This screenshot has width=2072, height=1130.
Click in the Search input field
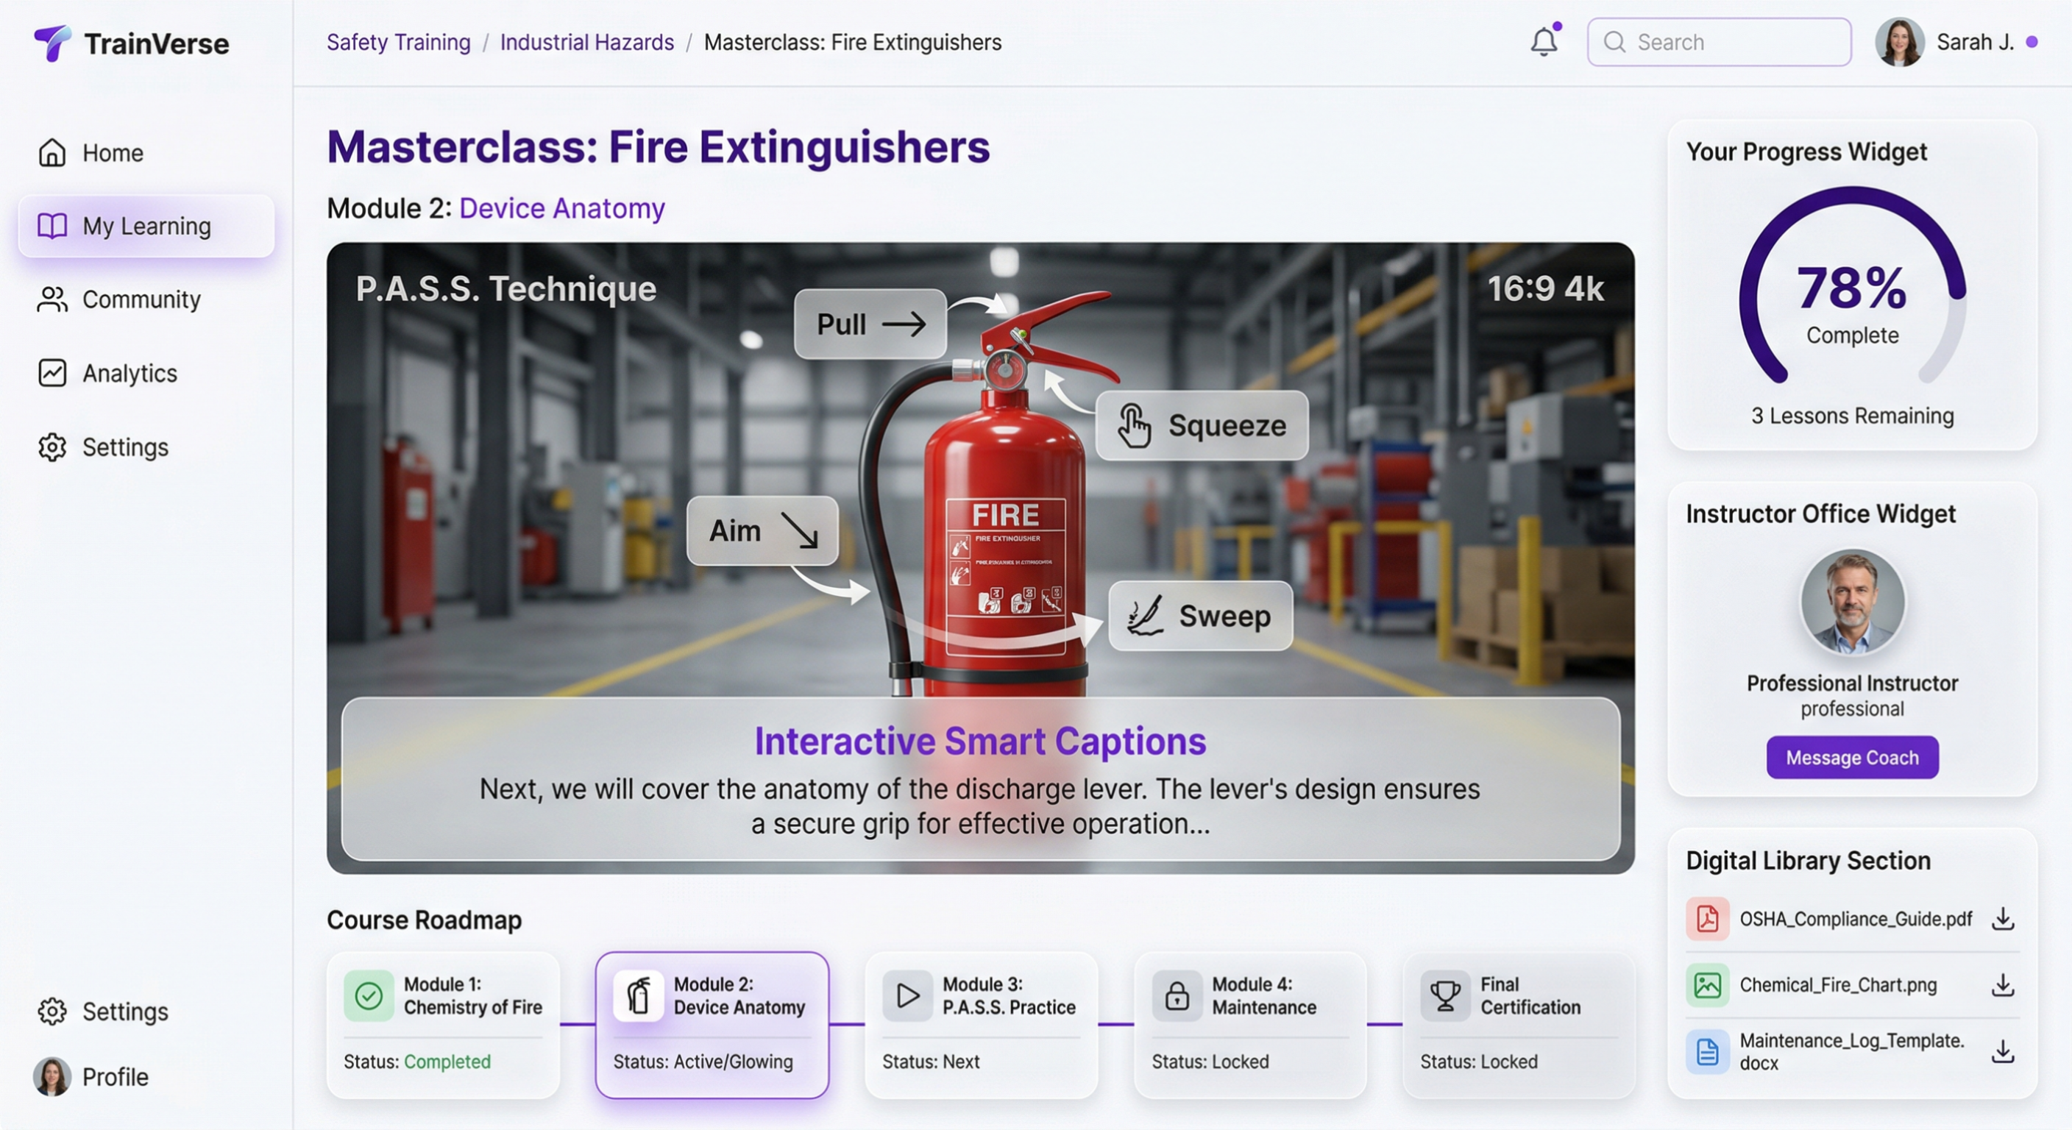(1729, 42)
